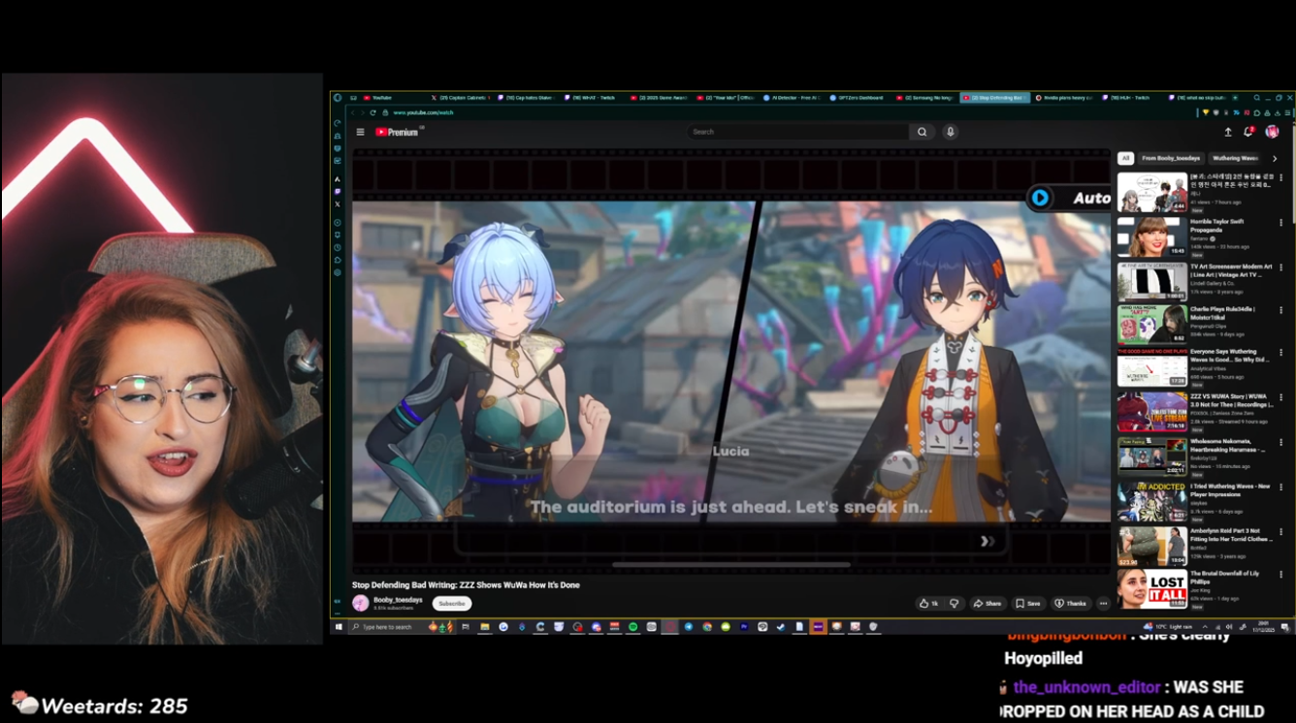The width and height of the screenshot is (1296, 723).
Task: Reload the page in the browser toolbar
Action: pos(373,112)
